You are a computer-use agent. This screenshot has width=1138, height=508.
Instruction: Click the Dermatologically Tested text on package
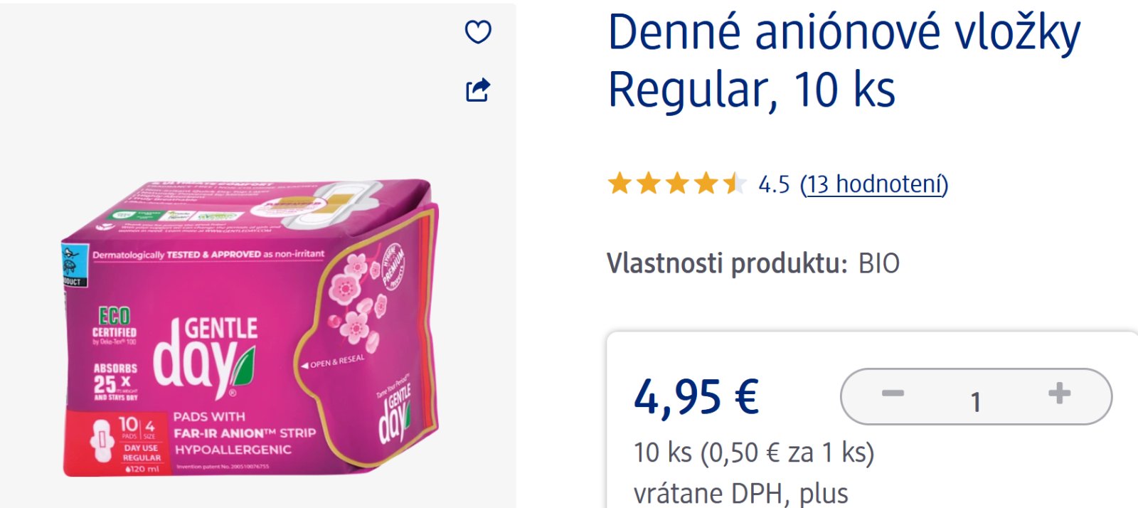tap(208, 254)
